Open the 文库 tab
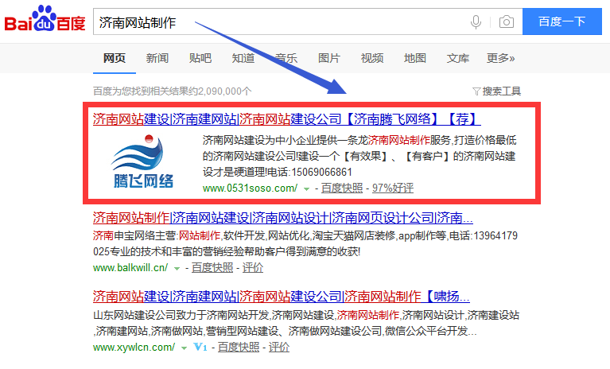610x369 pixels. pos(457,58)
